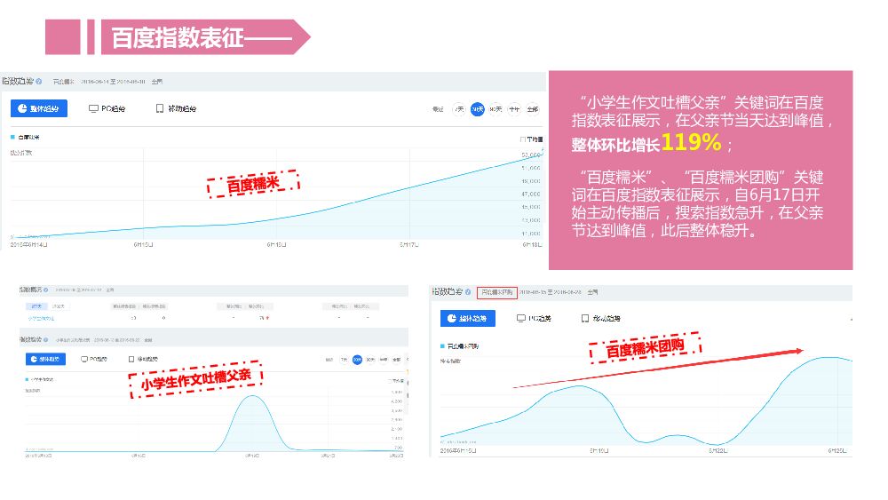Click the blue 百度糯米团购 legend swatch
Screen dimensions: 888x500
click(442, 346)
